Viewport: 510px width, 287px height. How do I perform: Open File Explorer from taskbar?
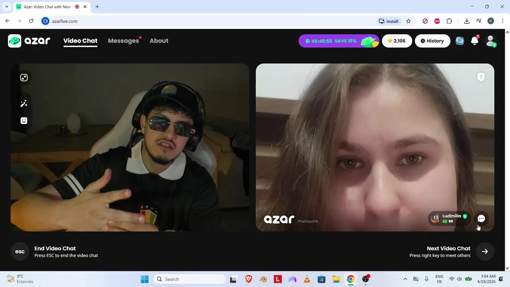pyautogui.click(x=336, y=279)
